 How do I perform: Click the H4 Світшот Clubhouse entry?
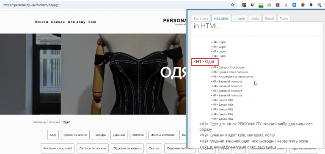coord(227,67)
